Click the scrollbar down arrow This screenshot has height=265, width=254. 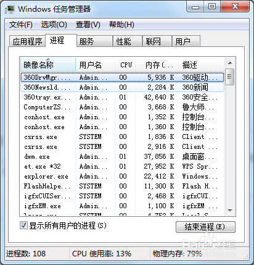click(x=230, y=211)
